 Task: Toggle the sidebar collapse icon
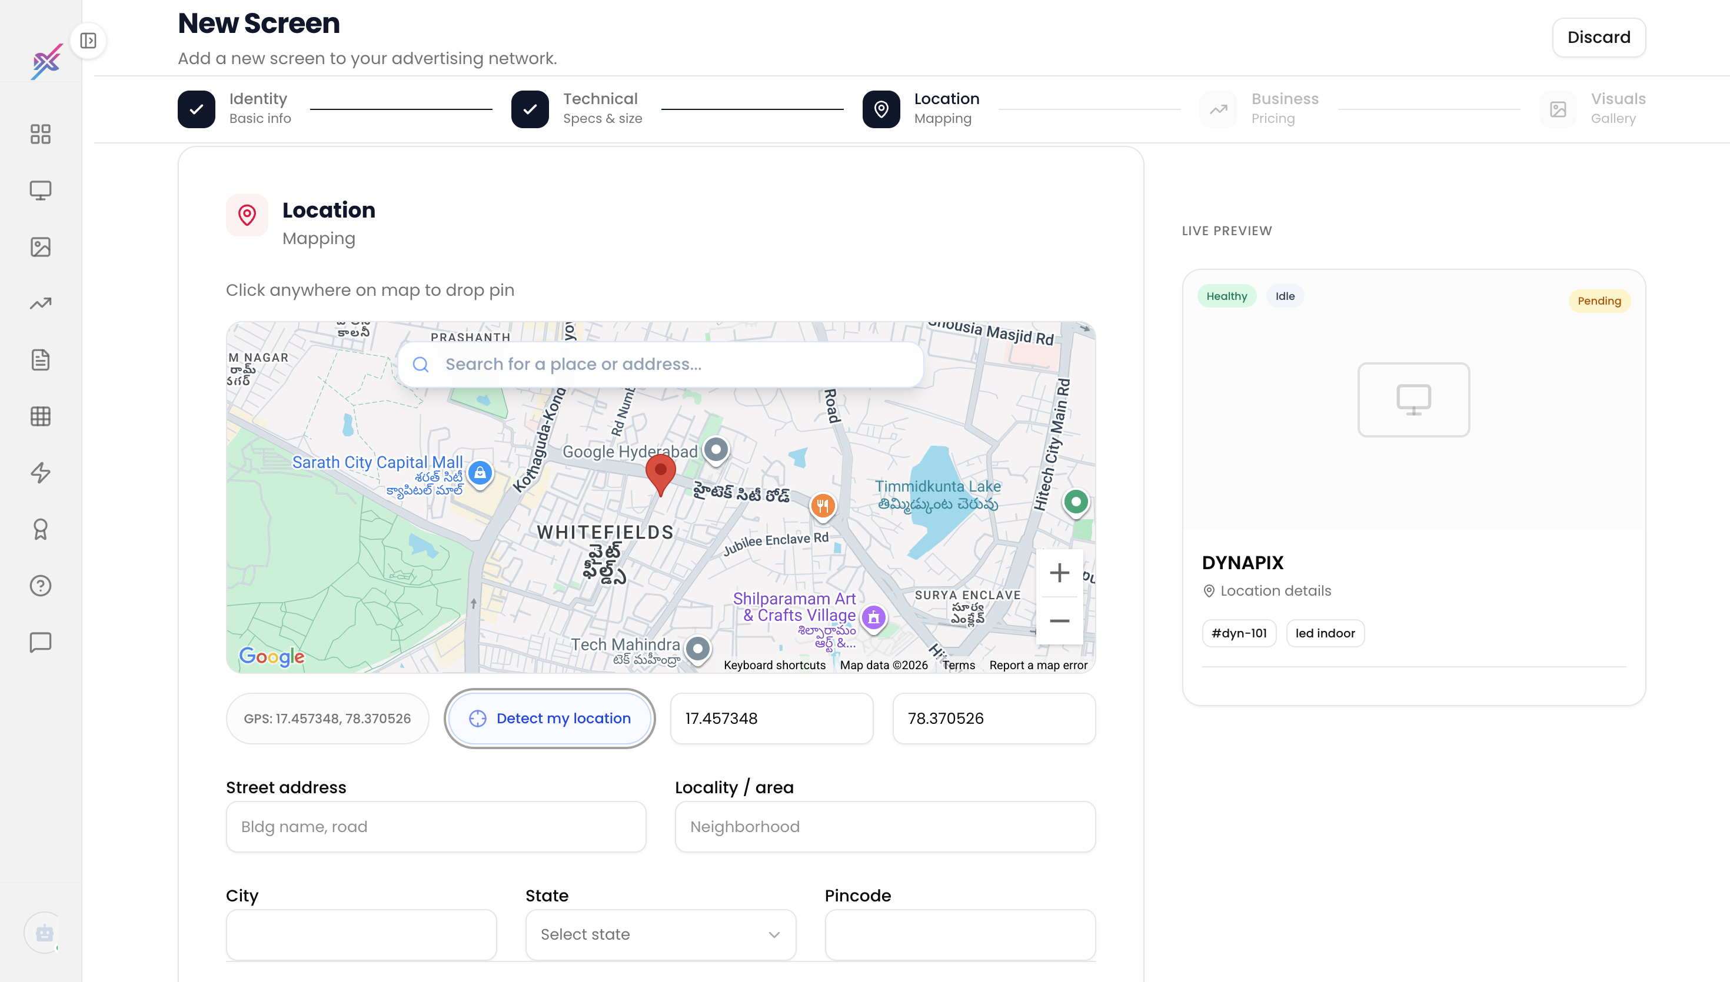(88, 41)
